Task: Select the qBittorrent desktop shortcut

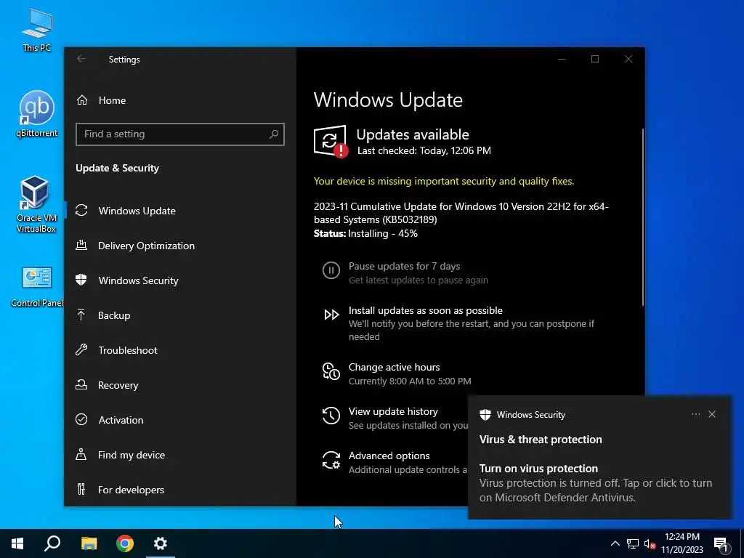Action: coord(36,114)
